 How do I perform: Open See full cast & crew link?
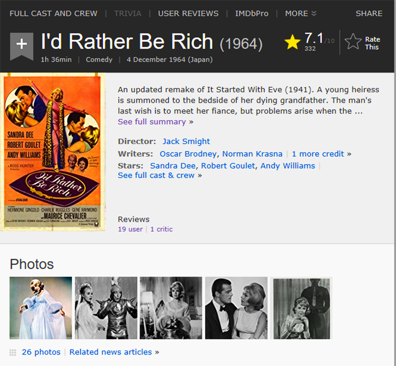click(x=160, y=175)
